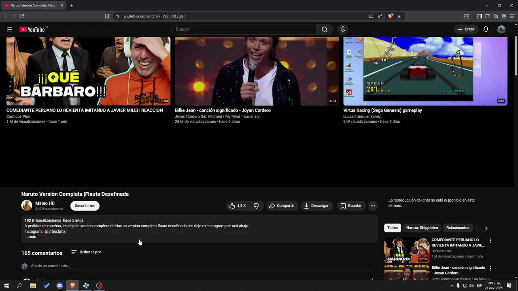Viewport: 518px width, 291px height.
Task: Open the browser main menu
Action: click(512, 16)
